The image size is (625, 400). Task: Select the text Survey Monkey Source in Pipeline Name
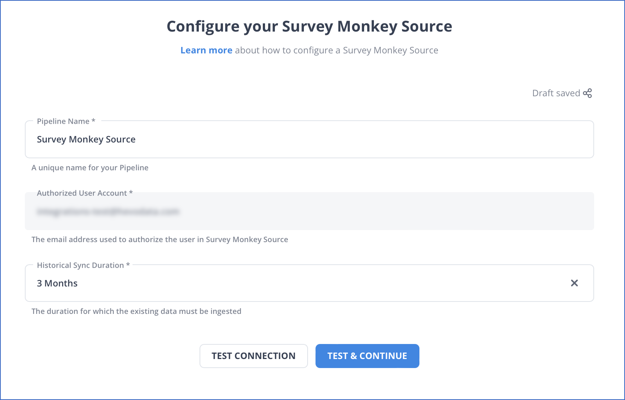[86, 139]
